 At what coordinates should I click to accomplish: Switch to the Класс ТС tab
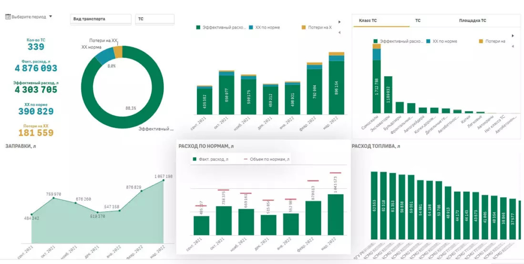(368, 20)
